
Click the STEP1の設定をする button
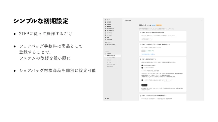[x=147, y=39]
